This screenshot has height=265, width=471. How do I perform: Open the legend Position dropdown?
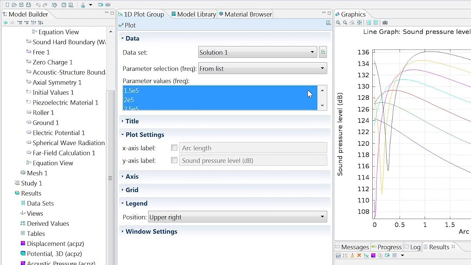pyautogui.click(x=237, y=217)
